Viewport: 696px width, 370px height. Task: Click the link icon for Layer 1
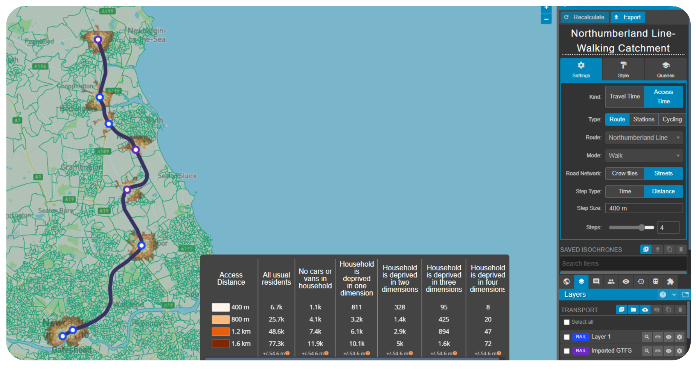coord(658,337)
